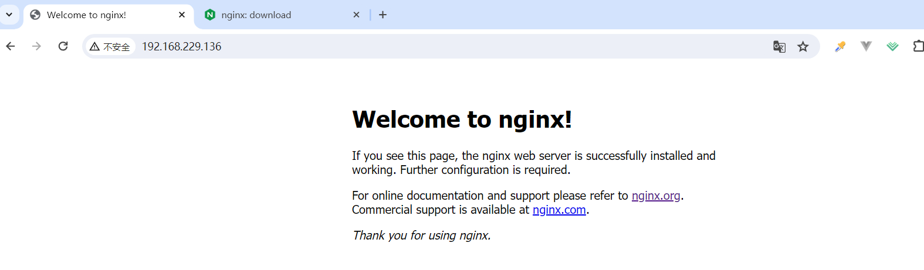The width and height of the screenshot is (924, 270).
Task: Open the Google Translate page icon
Action: coord(779,47)
